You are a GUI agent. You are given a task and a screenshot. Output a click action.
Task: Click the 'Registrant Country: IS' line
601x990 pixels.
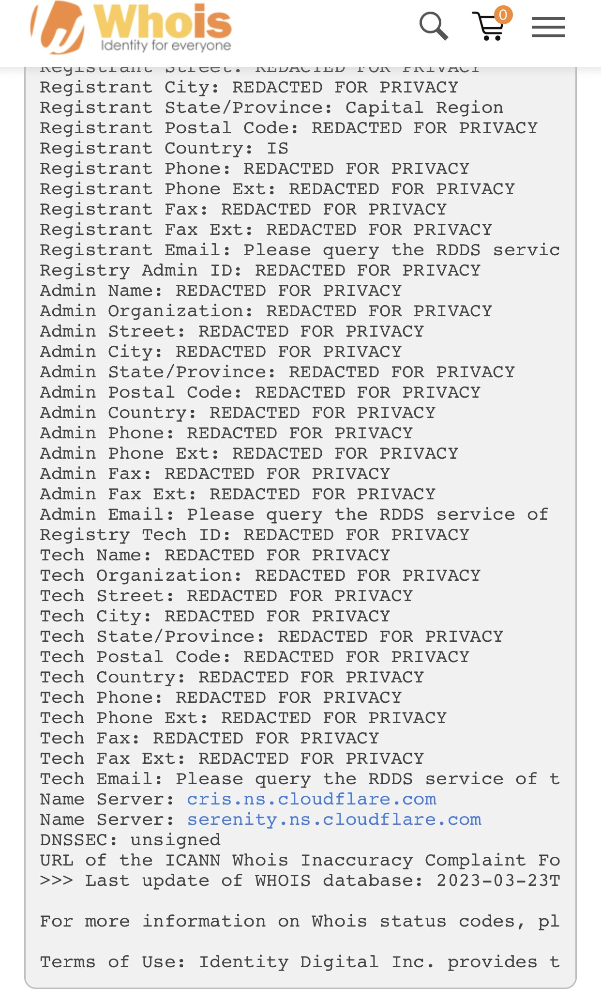point(164,148)
